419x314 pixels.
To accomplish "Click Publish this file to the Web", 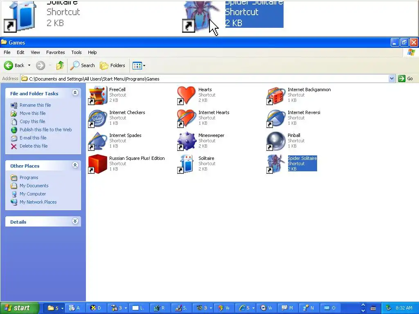I will [x=46, y=130].
